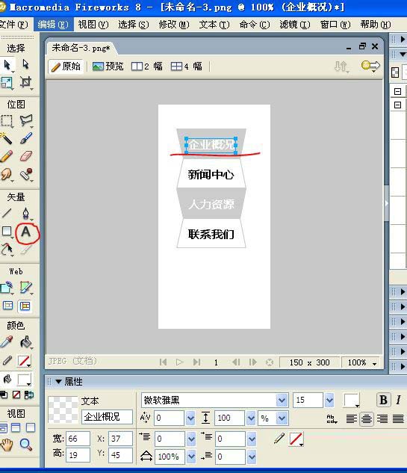The width and height of the screenshot is (407, 473).
Task: Select the Zoom magnifier tool
Action: tap(26, 445)
